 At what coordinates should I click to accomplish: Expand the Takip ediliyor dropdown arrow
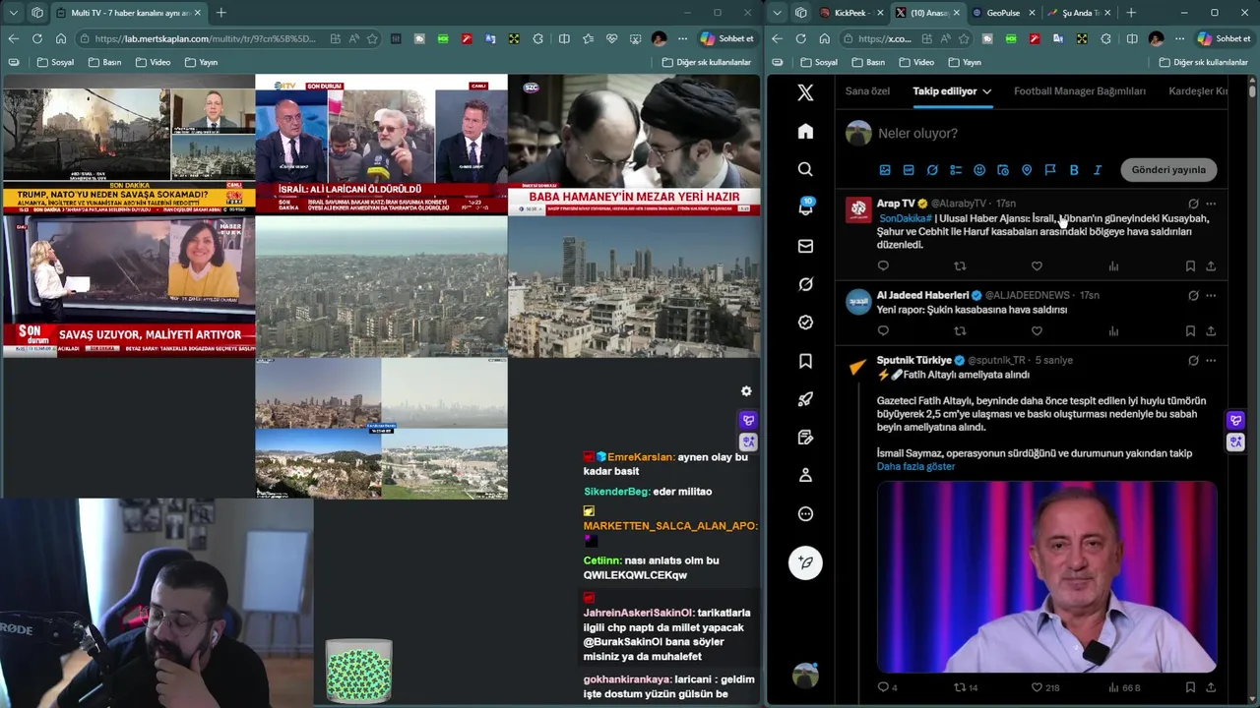(986, 91)
